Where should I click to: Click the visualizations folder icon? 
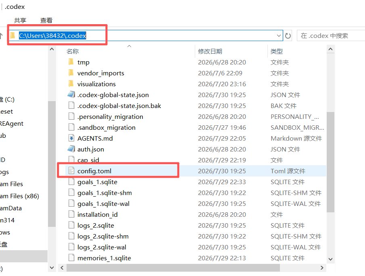(x=71, y=84)
